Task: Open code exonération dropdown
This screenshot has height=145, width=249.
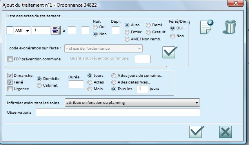Action: pos(104,48)
